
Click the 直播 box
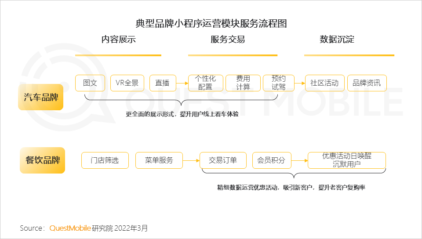pos(163,83)
